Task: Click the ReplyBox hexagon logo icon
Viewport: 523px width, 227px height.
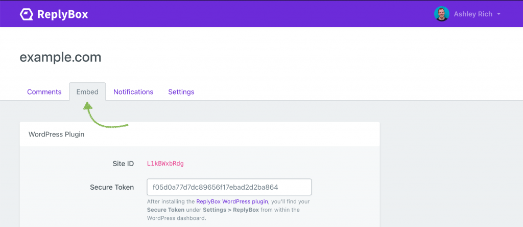Action: (x=27, y=14)
